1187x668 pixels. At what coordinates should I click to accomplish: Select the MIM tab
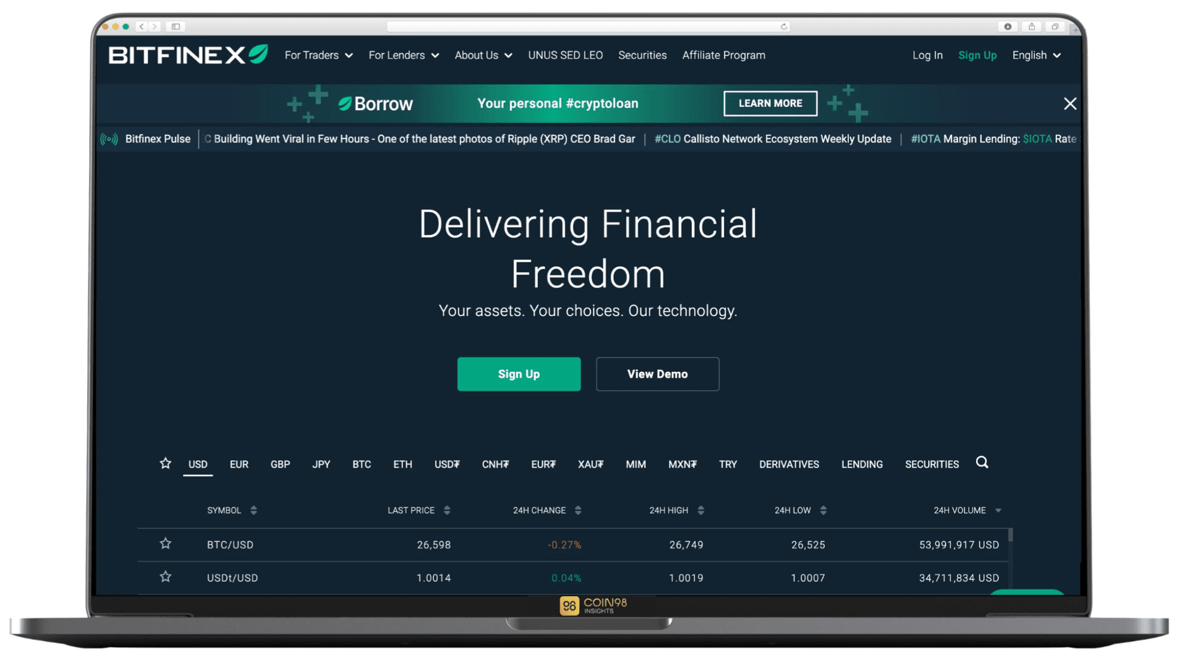(x=636, y=465)
